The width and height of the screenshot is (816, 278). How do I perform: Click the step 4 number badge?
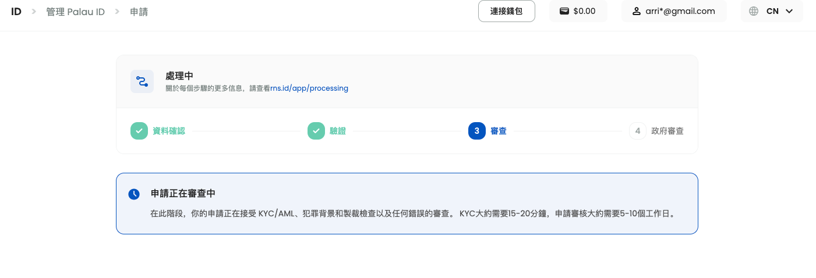[638, 131]
